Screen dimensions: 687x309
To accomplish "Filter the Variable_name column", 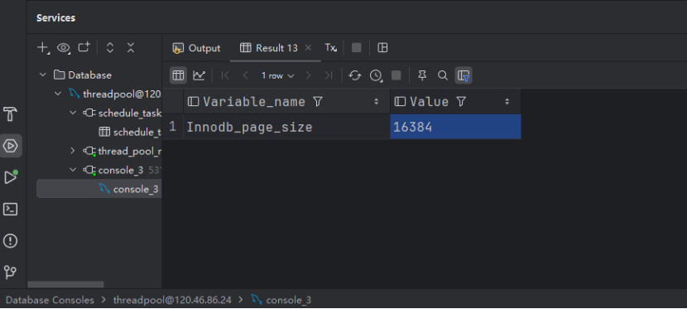I will click(318, 102).
